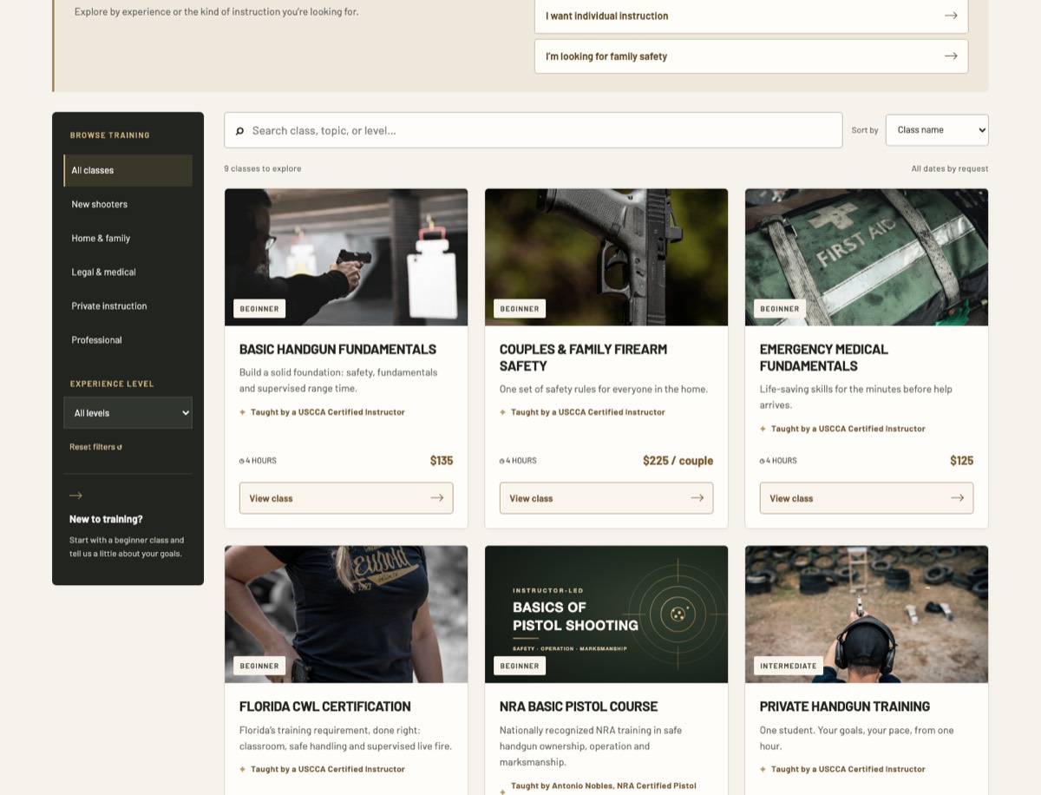This screenshot has width=1041, height=795.
Task: Click star icon on Couples & Family instructor line
Action: click(503, 412)
